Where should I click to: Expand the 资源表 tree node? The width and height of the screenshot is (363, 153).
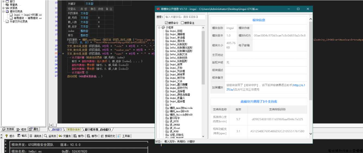coord(4,8)
